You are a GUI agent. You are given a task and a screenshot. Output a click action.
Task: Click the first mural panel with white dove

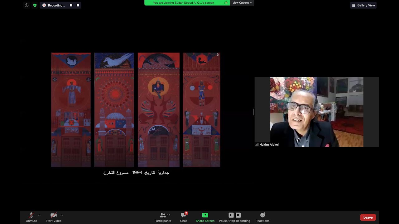tap(71, 110)
